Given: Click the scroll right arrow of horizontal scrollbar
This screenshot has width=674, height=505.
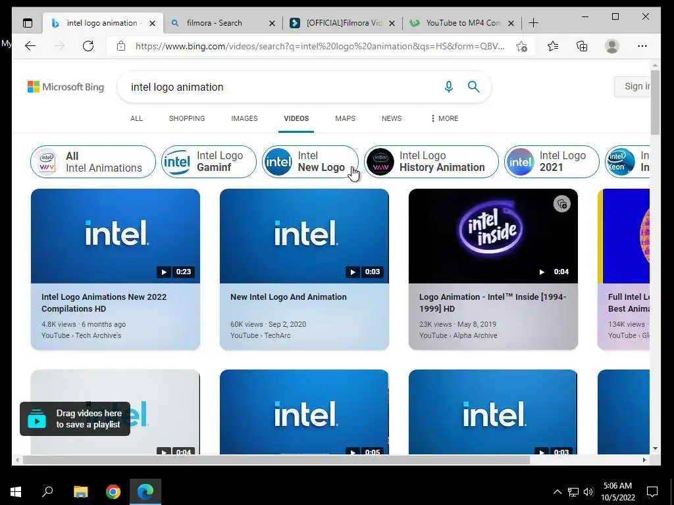Looking at the screenshot, I should pos(644,460).
